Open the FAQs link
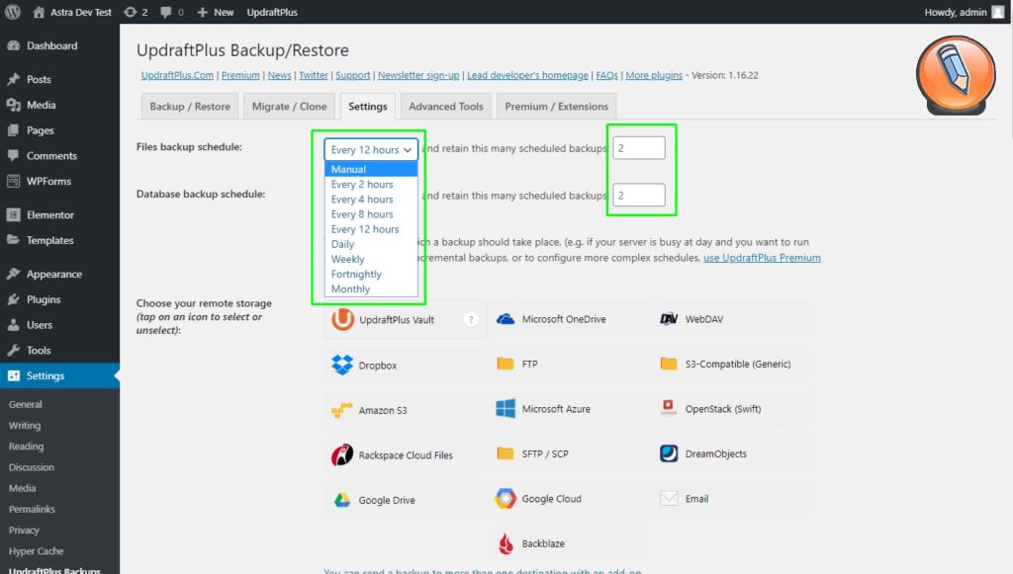Viewport: 1013px width, 574px height. point(606,75)
